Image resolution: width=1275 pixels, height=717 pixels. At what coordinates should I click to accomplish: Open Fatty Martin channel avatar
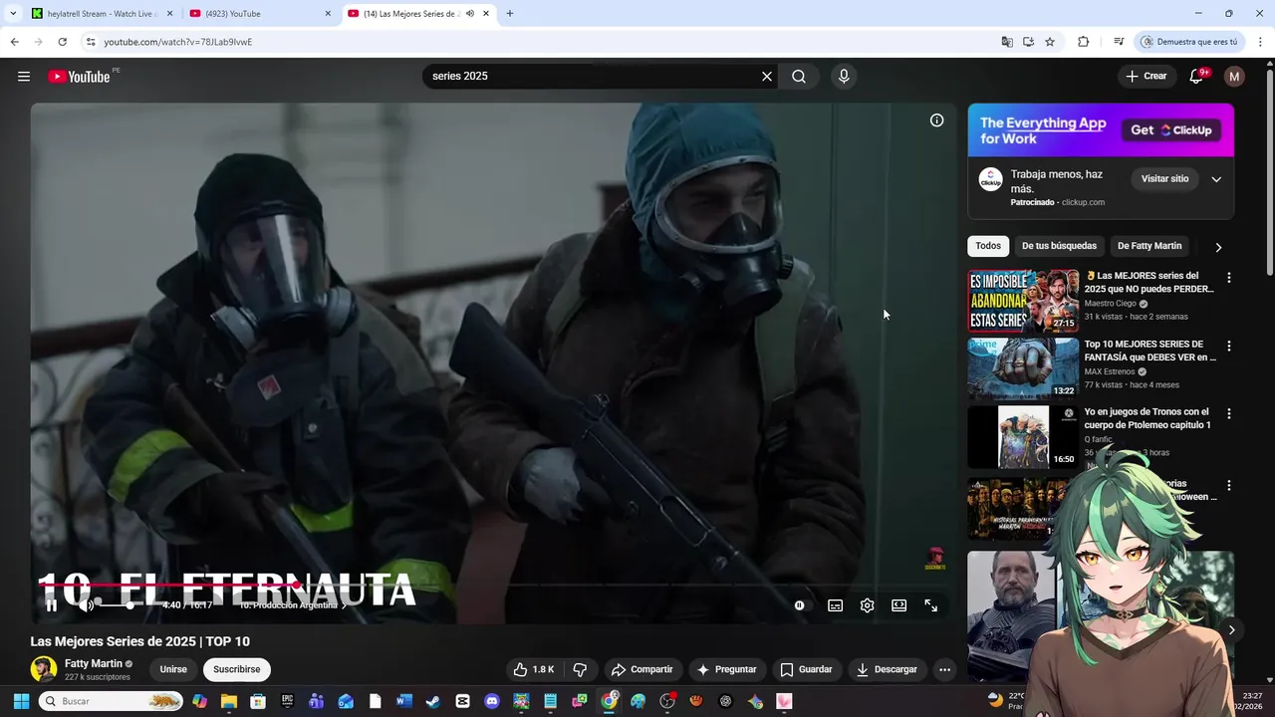(x=43, y=669)
